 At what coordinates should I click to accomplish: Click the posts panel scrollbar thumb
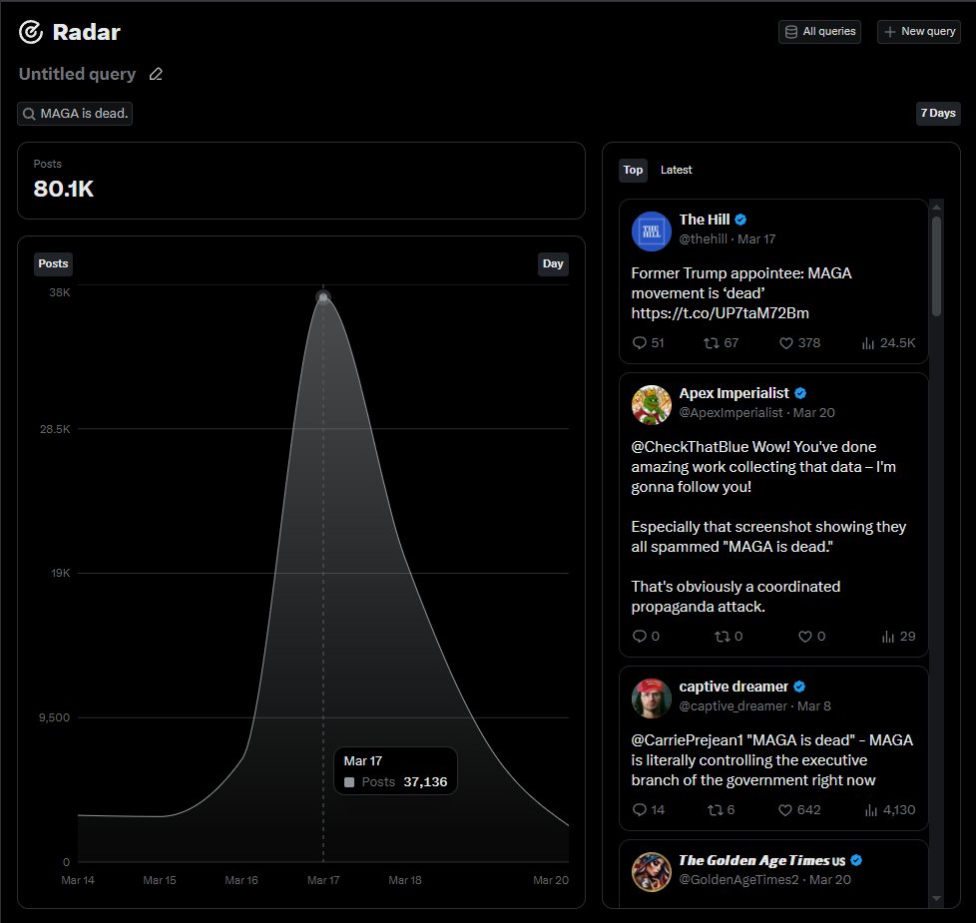point(936,266)
